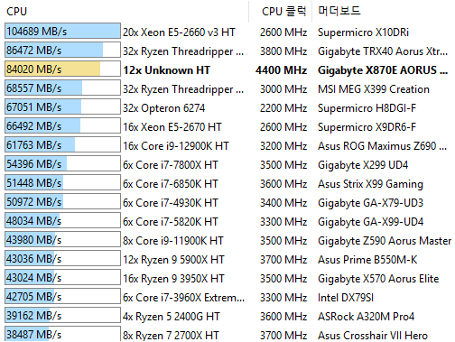Select the yellow 84020 MB/s result bar

[x=62, y=69]
